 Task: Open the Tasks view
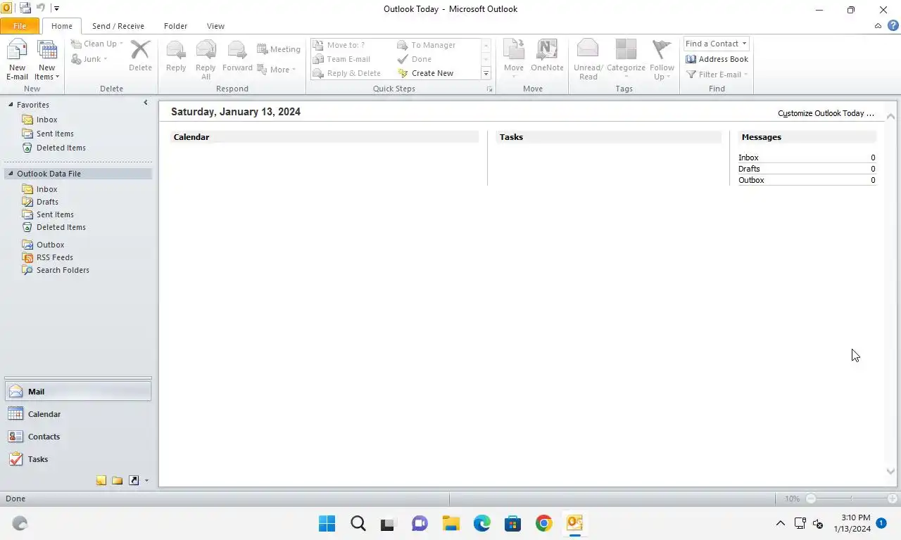(78, 459)
